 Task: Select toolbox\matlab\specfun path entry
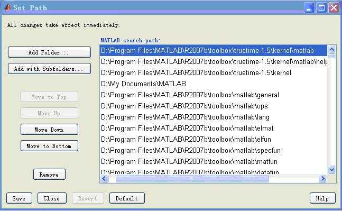(214, 151)
